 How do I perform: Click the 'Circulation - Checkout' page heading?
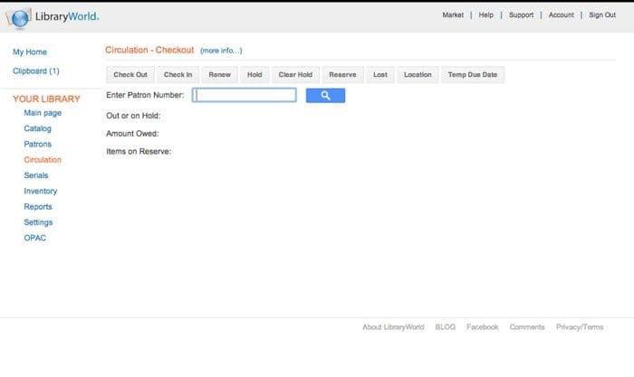pyautogui.click(x=149, y=50)
